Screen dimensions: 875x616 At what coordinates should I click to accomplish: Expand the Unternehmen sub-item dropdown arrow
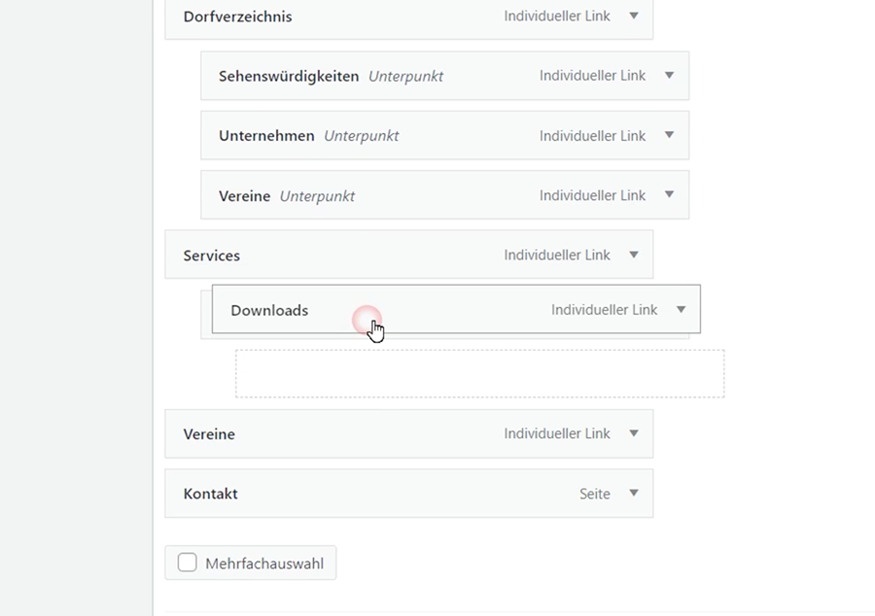[669, 135]
